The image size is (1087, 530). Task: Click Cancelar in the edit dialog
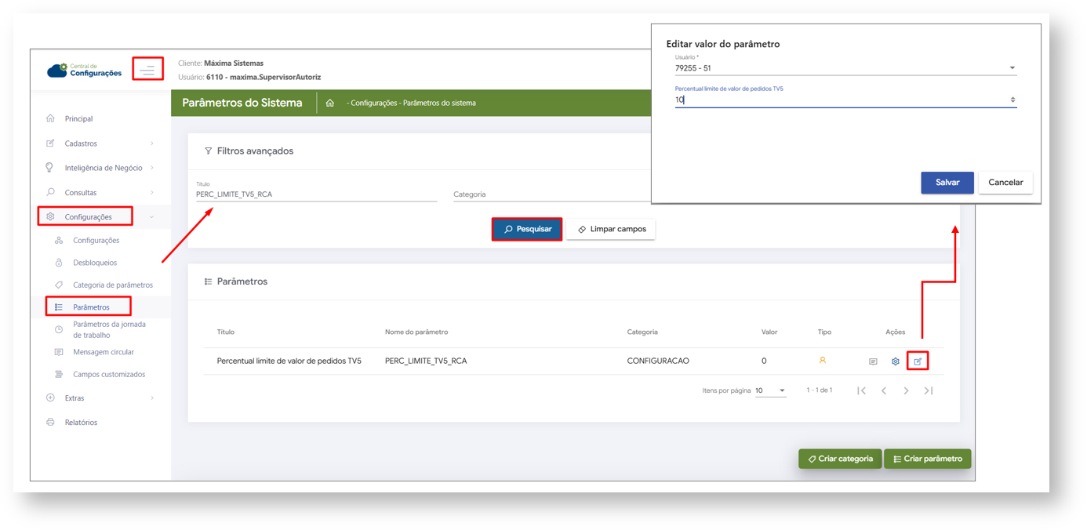pyautogui.click(x=1005, y=183)
